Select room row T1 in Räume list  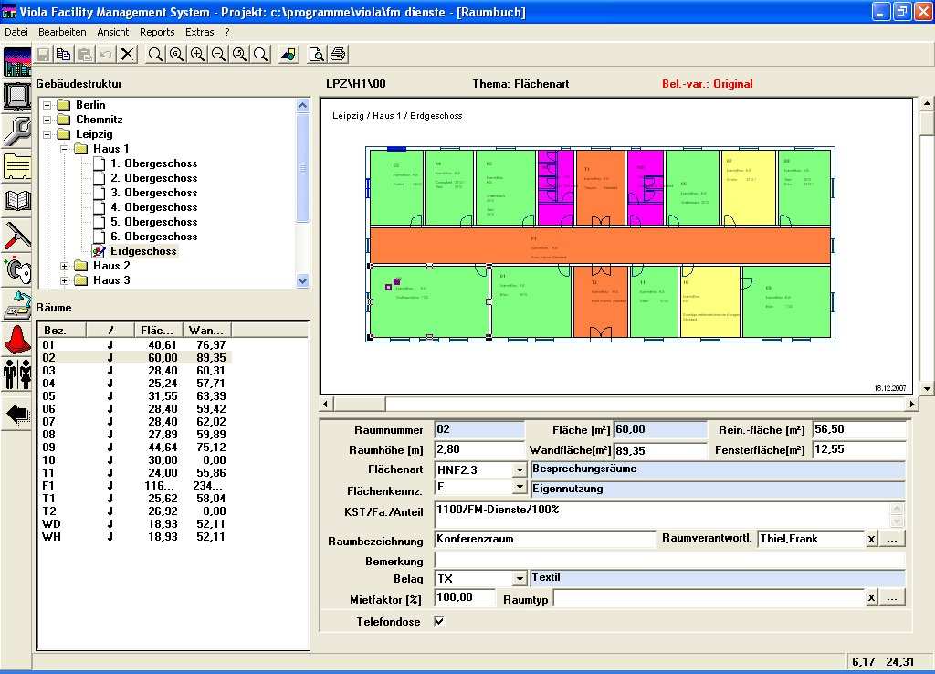point(135,498)
